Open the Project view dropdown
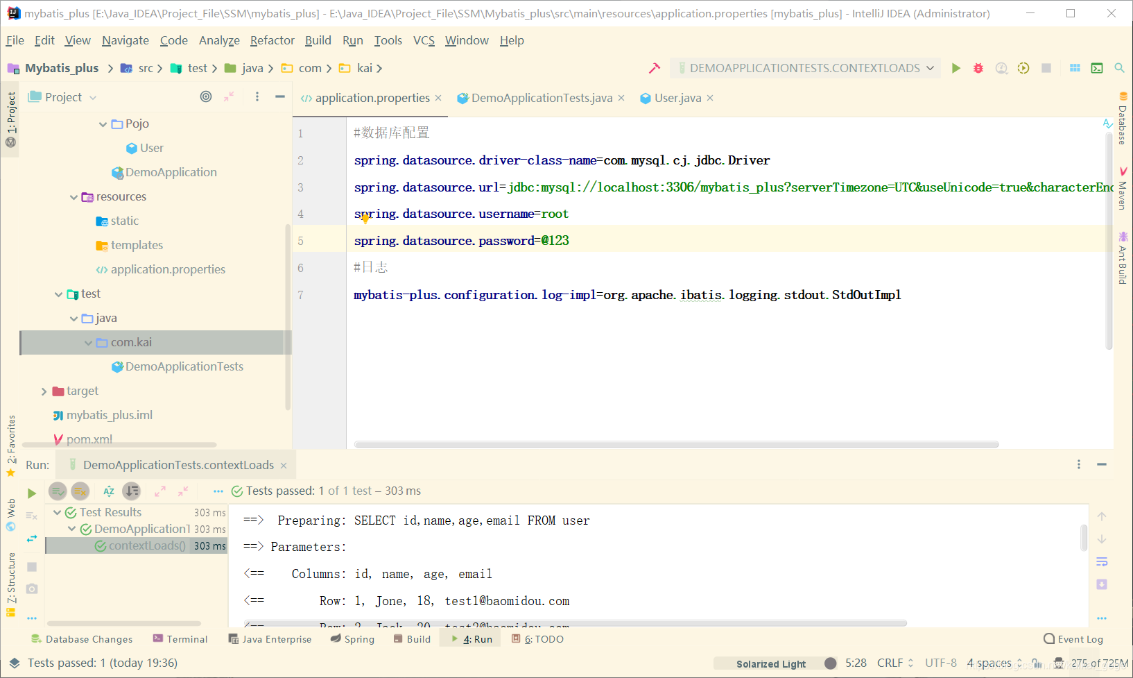 (62, 97)
